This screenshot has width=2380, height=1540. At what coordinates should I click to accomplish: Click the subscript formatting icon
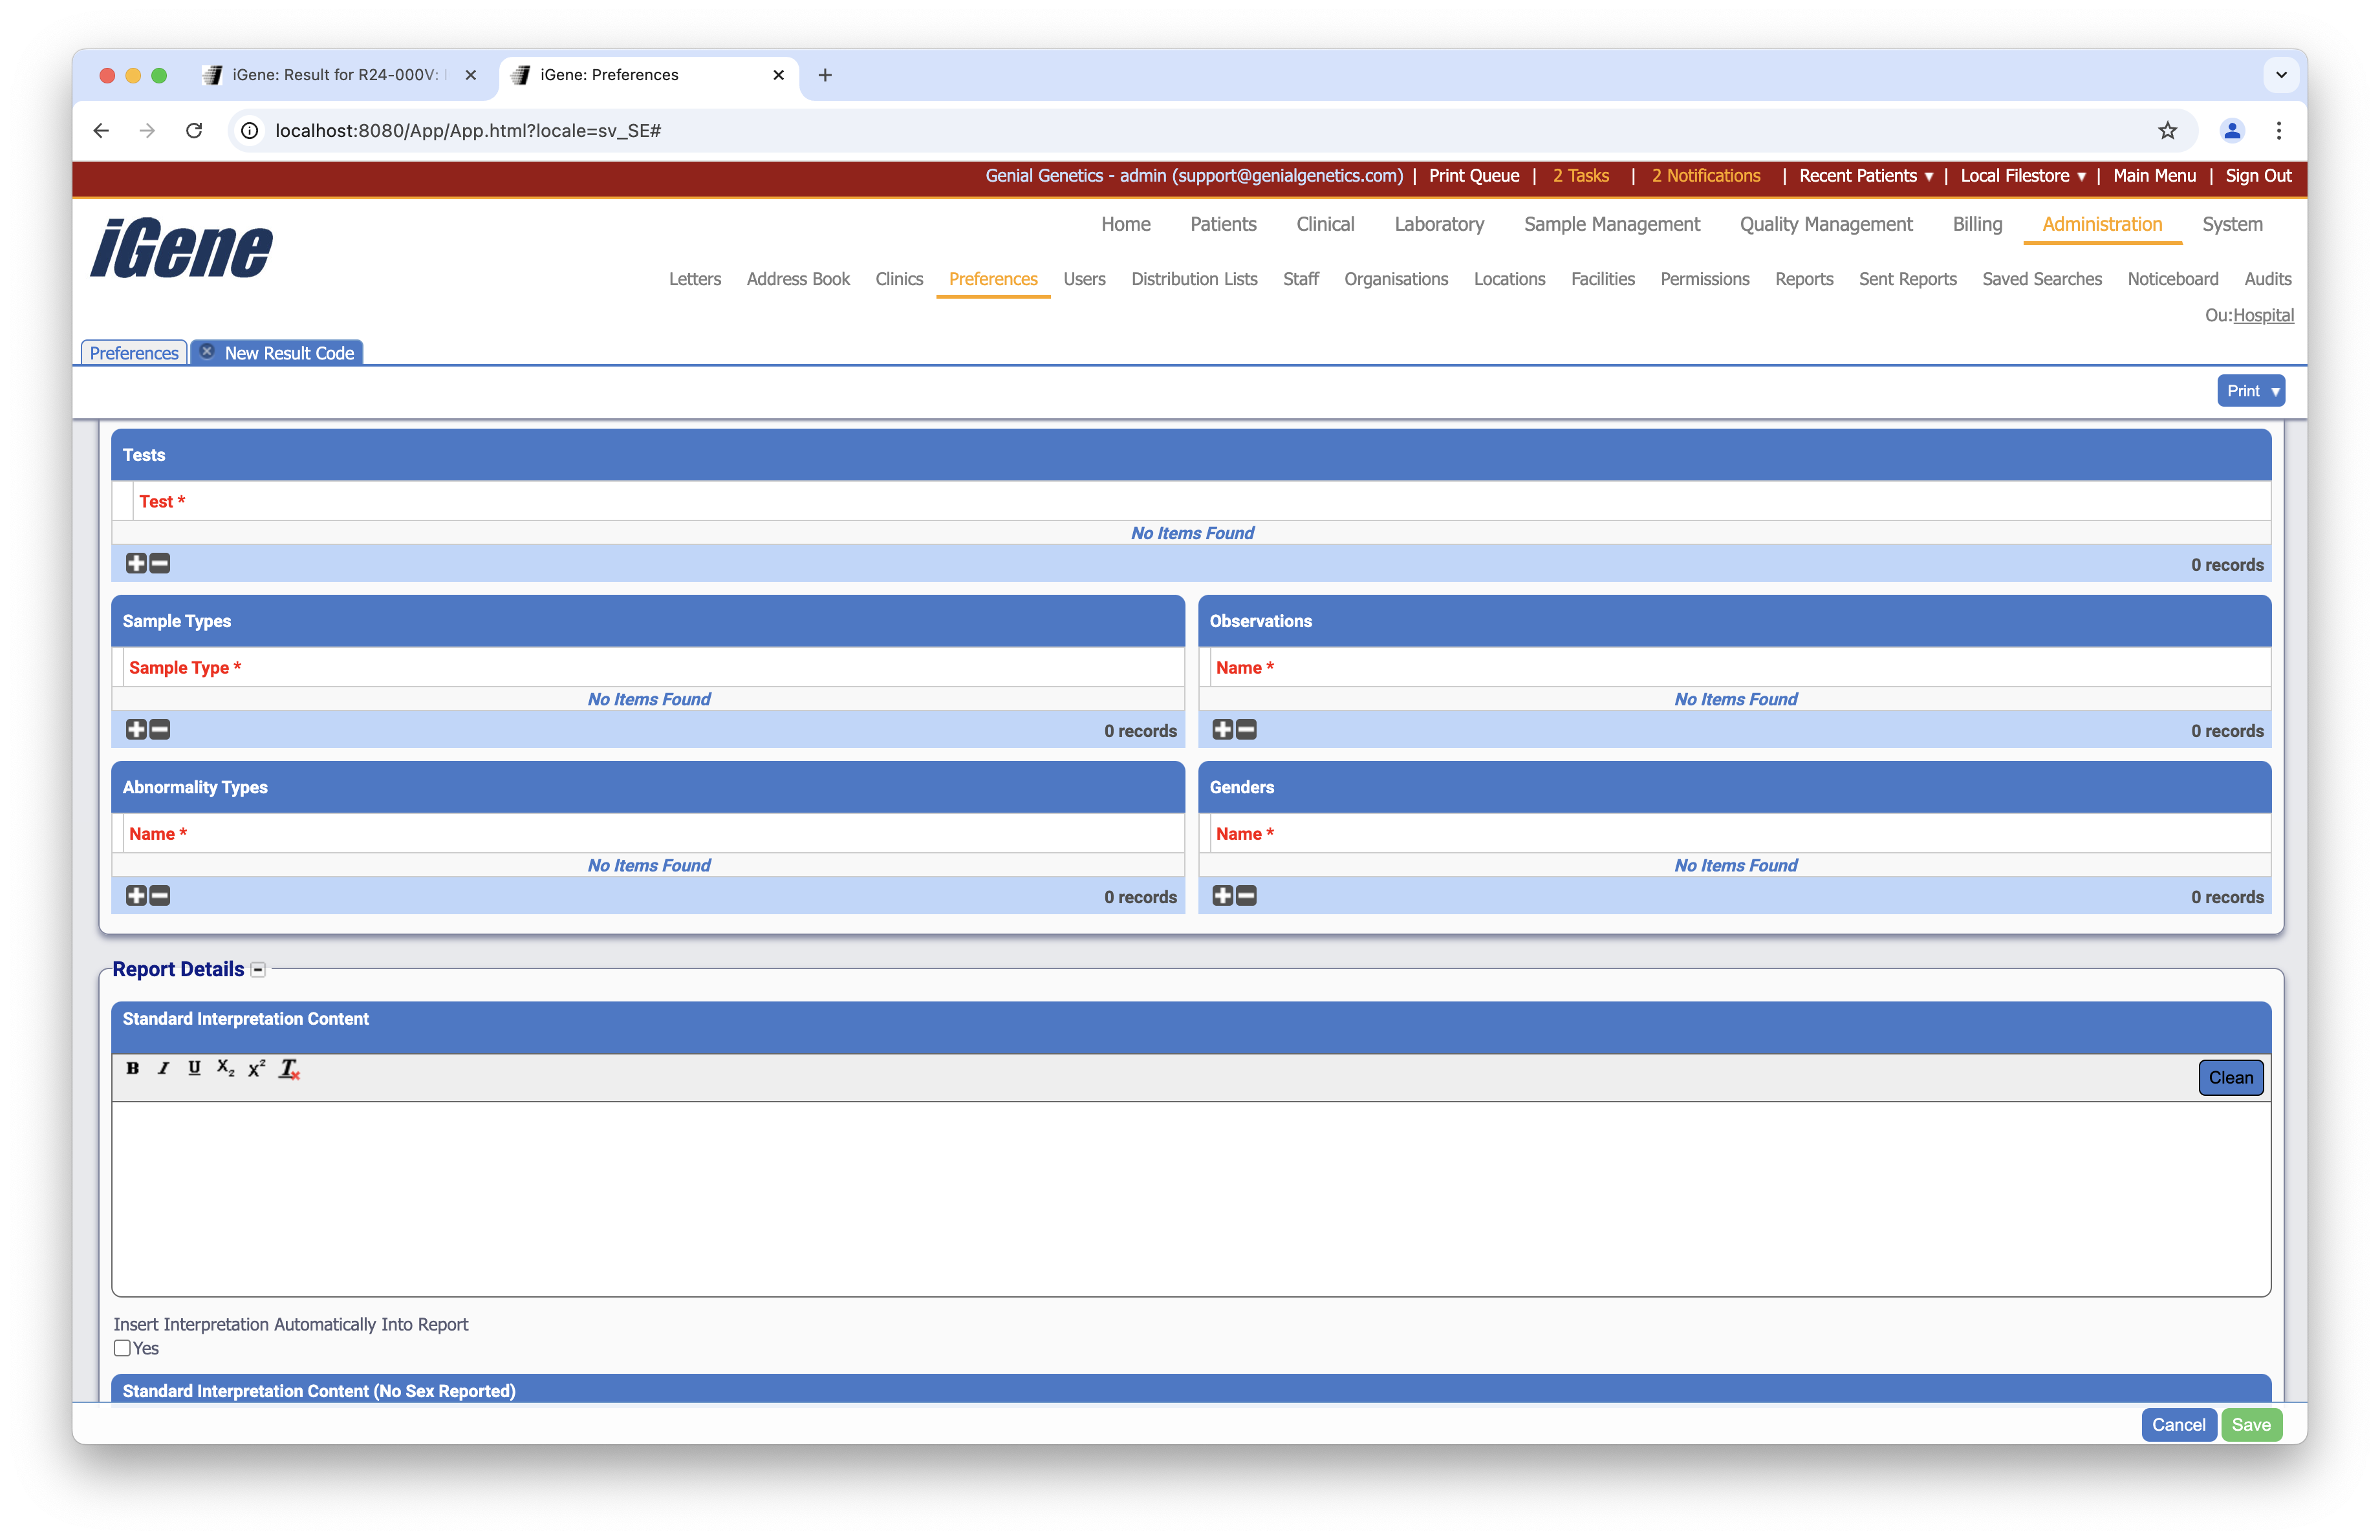pos(226,1068)
